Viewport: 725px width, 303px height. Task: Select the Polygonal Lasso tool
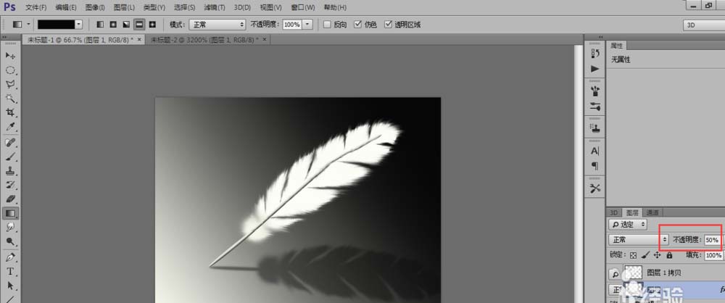pyautogui.click(x=11, y=84)
